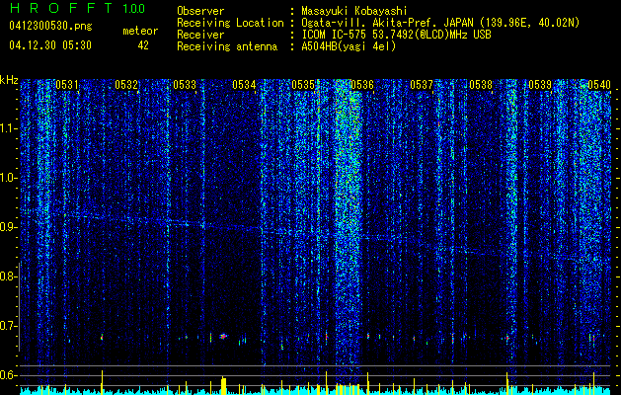Click the 0536 time marker
The height and width of the screenshot is (395, 621).
pos(362,85)
